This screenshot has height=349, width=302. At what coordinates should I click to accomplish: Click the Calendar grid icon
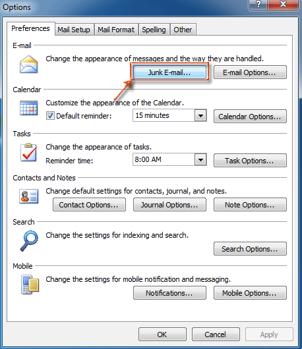[x=28, y=108]
